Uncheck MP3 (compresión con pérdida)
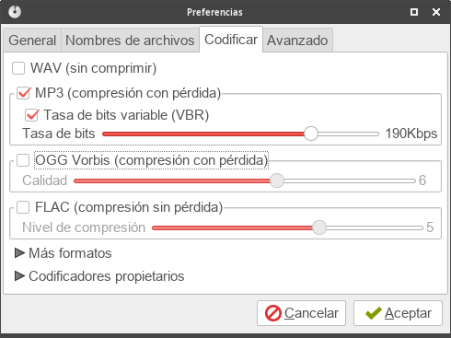The height and width of the screenshot is (338, 451). point(23,93)
